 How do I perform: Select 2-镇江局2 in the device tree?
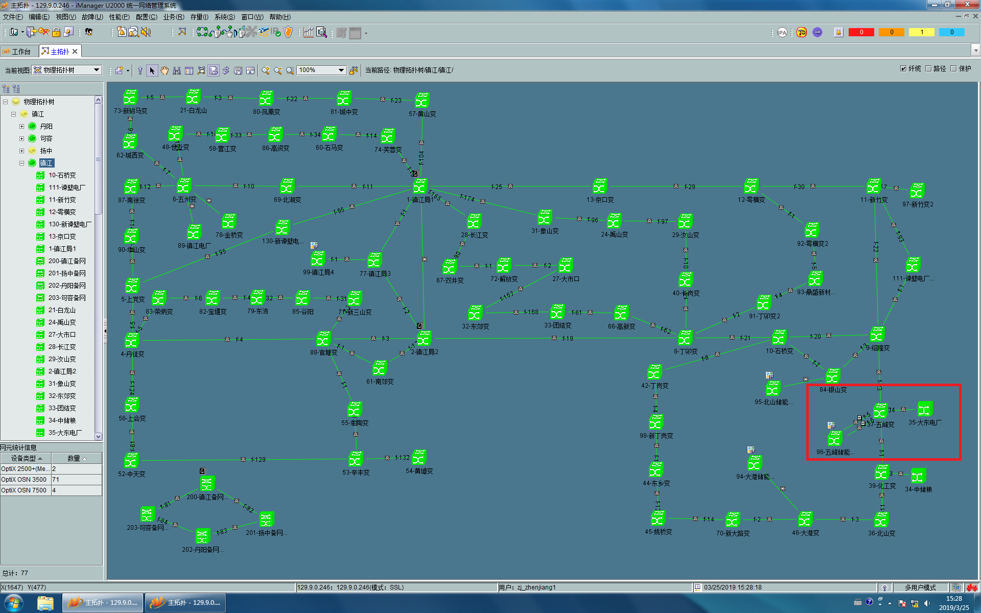62,371
